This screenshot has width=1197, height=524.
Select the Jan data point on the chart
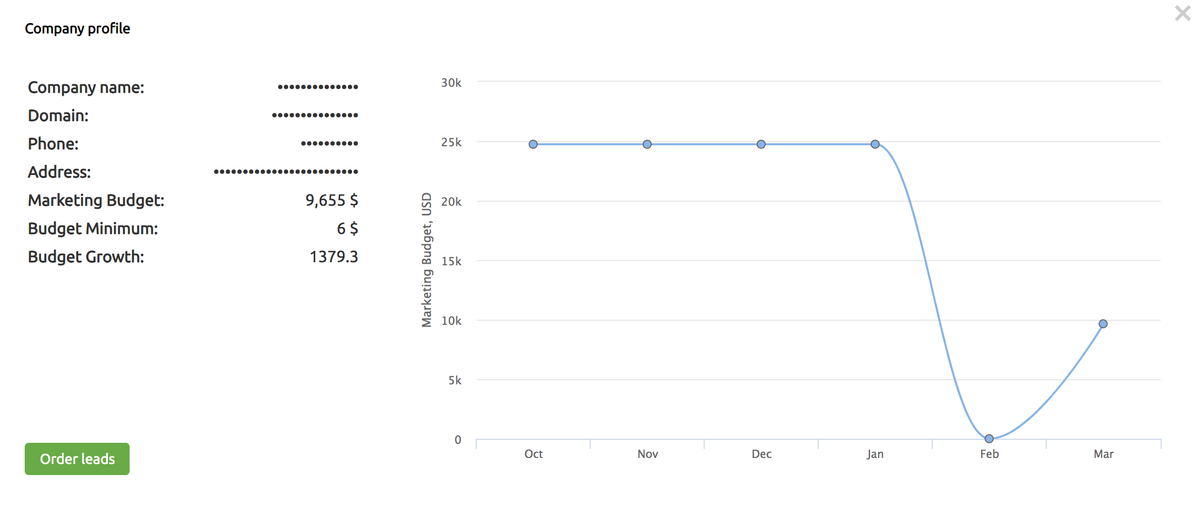pyautogui.click(x=875, y=144)
